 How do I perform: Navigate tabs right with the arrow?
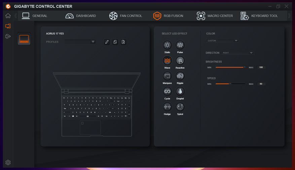[x=289, y=16]
